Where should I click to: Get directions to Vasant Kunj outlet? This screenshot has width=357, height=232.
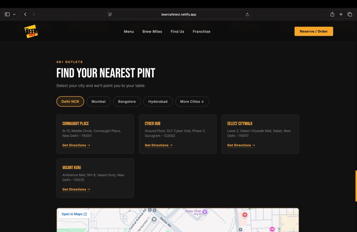click(76, 189)
